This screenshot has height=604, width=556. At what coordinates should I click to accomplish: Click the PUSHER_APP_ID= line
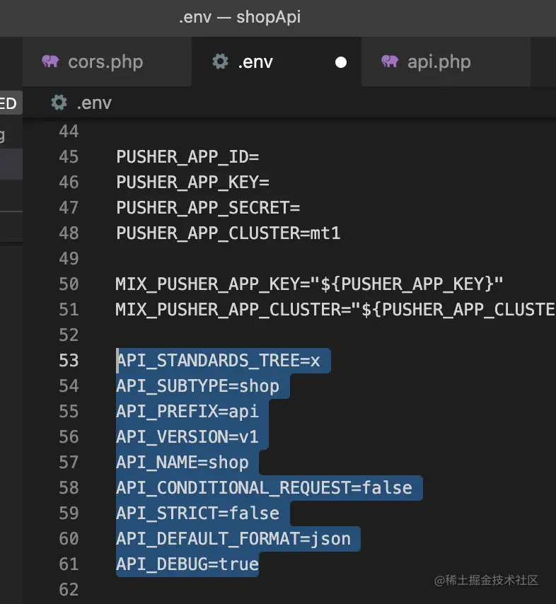(187, 157)
